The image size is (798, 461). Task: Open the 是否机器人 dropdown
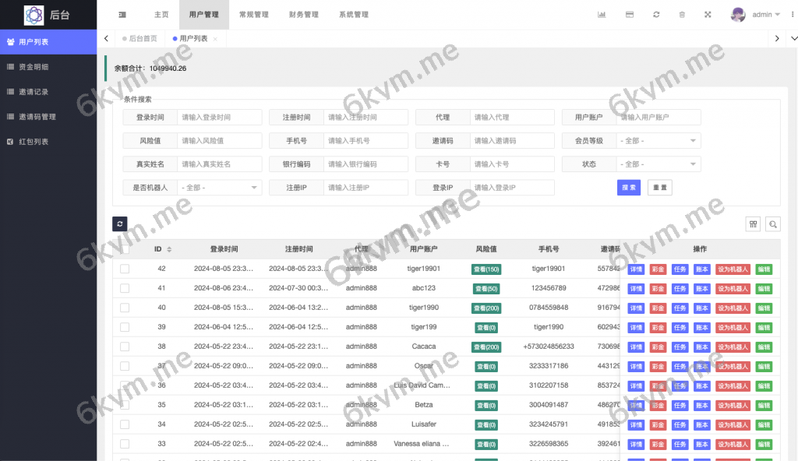click(x=220, y=188)
